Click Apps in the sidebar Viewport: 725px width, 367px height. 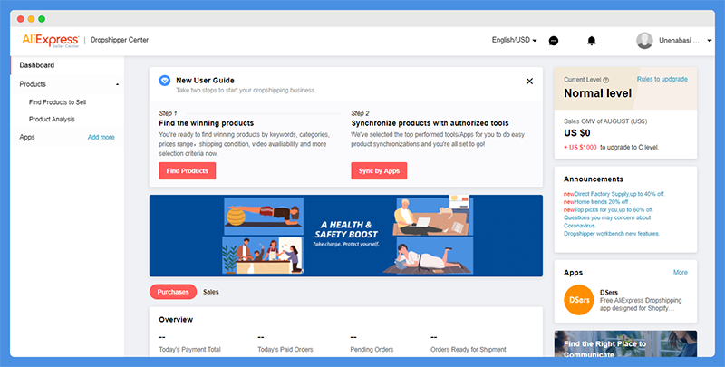(x=27, y=137)
